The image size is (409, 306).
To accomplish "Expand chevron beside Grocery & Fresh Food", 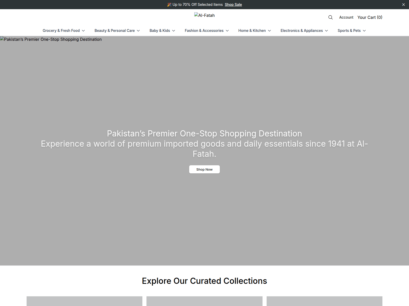I will (x=83, y=31).
